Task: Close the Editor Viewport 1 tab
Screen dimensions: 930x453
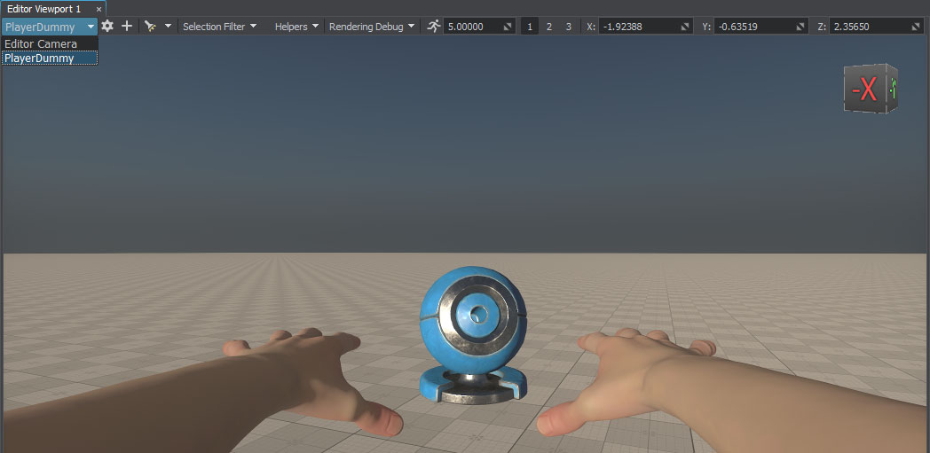Action: coord(99,10)
